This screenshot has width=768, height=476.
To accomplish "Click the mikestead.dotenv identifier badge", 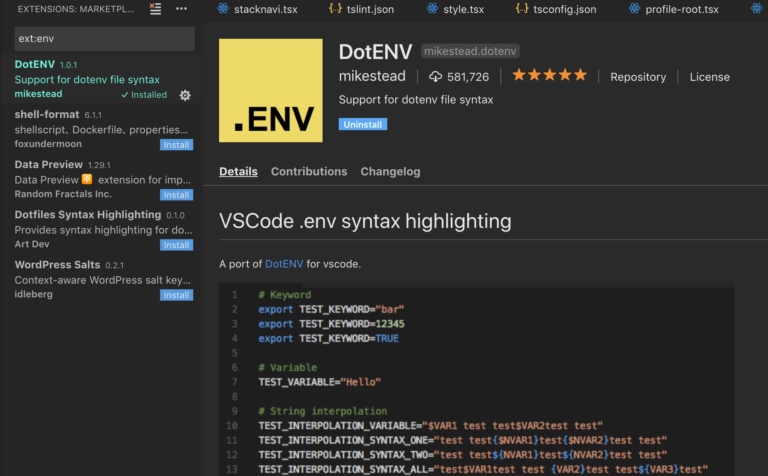I will (x=470, y=51).
